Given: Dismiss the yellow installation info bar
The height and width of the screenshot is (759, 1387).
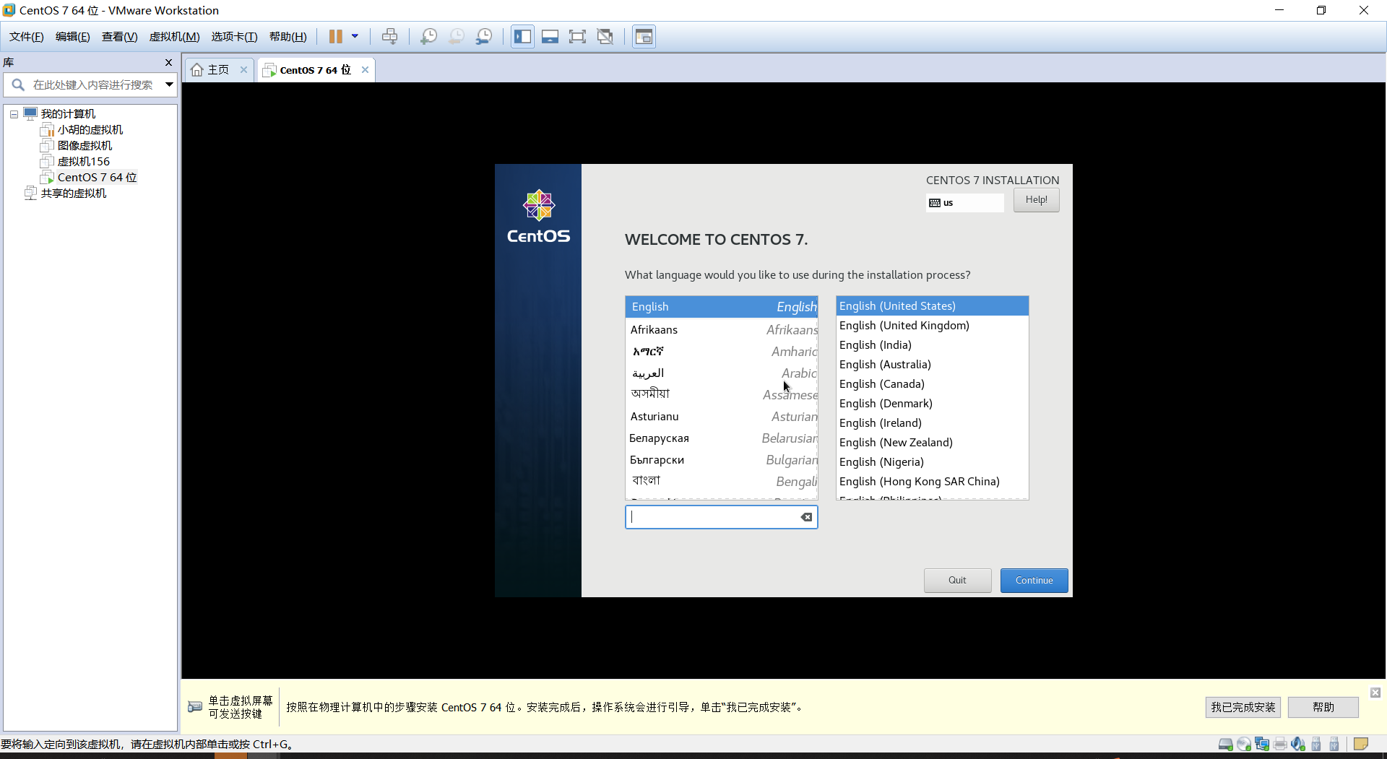Looking at the screenshot, I should (1375, 693).
